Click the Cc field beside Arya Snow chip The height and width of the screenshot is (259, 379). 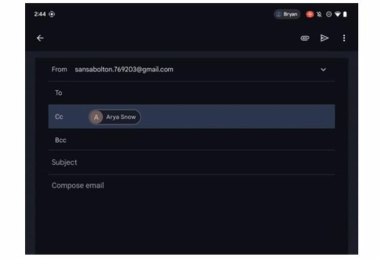[234, 117]
